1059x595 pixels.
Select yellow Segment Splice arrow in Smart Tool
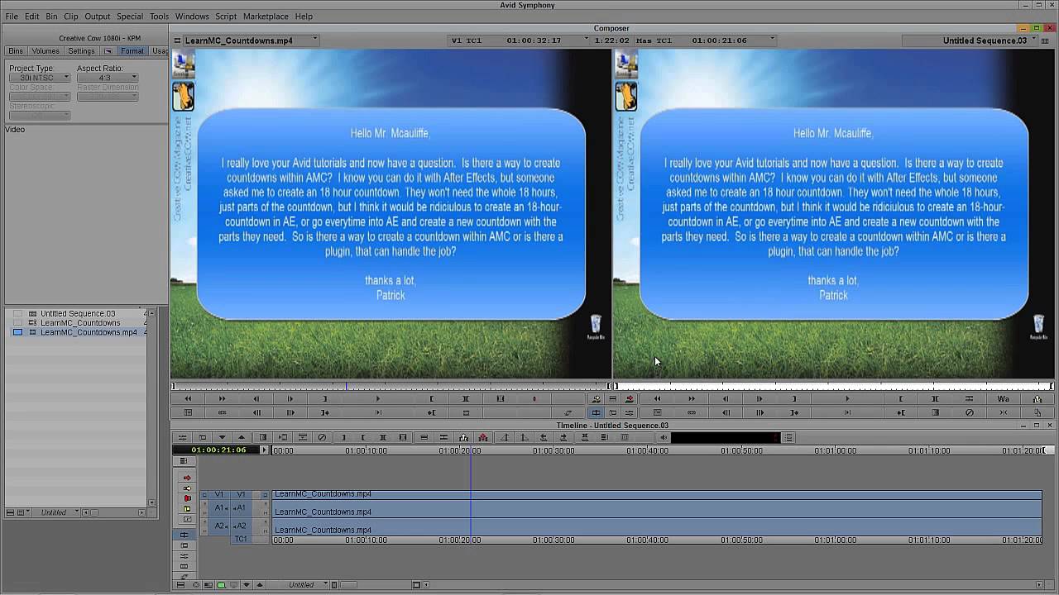click(x=187, y=488)
